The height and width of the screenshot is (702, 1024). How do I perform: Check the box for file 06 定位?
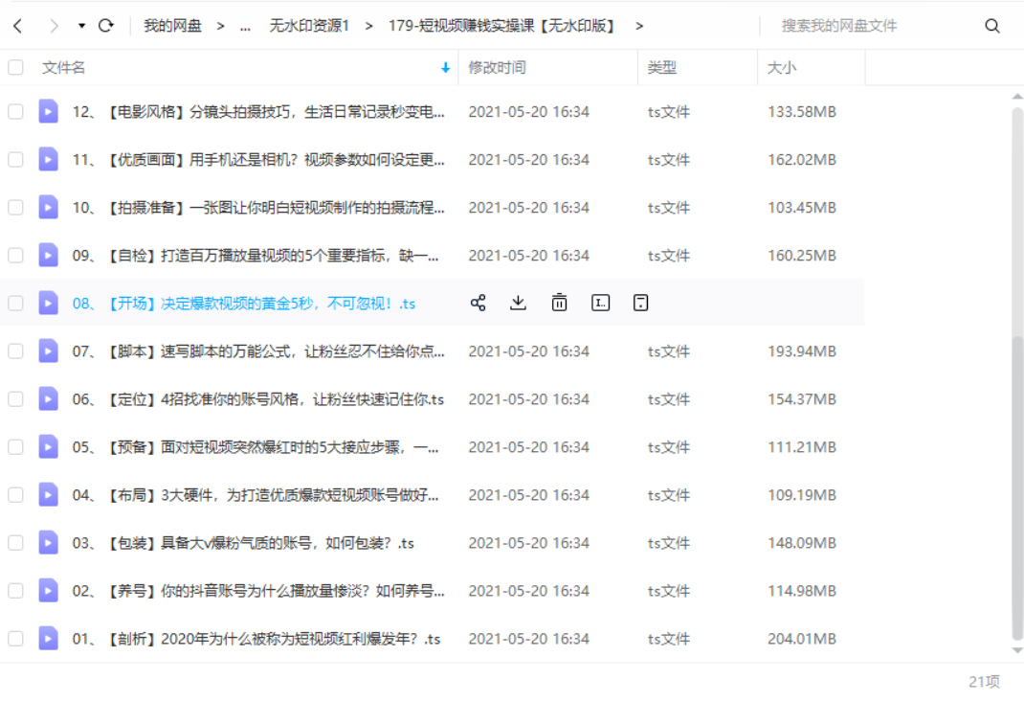[x=15, y=398]
